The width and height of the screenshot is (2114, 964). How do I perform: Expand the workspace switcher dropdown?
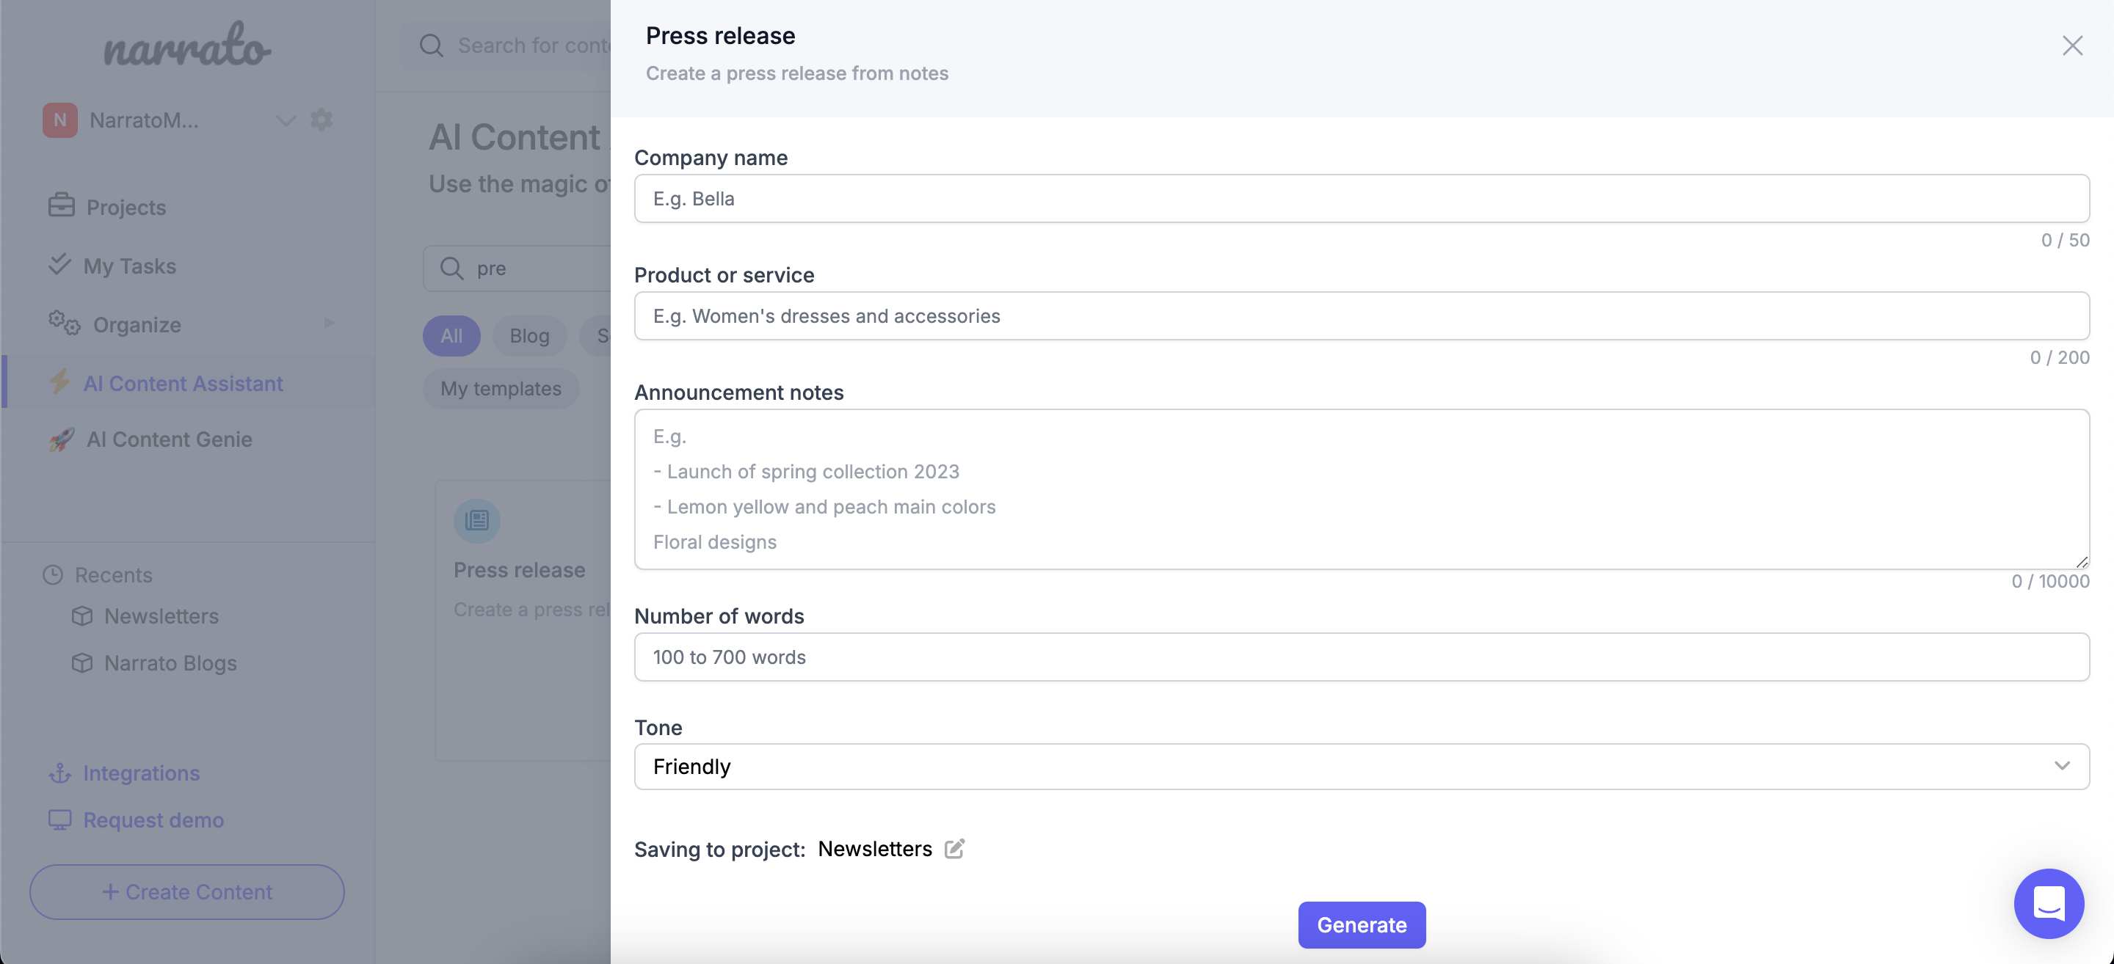tap(285, 119)
